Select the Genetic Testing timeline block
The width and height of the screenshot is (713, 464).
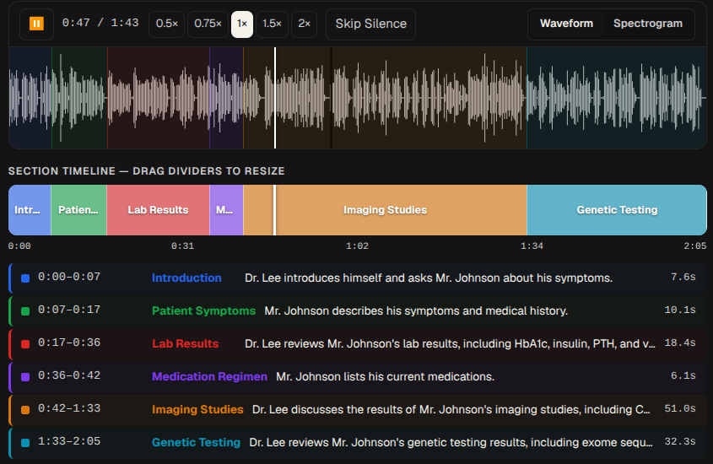(x=617, y=210)
